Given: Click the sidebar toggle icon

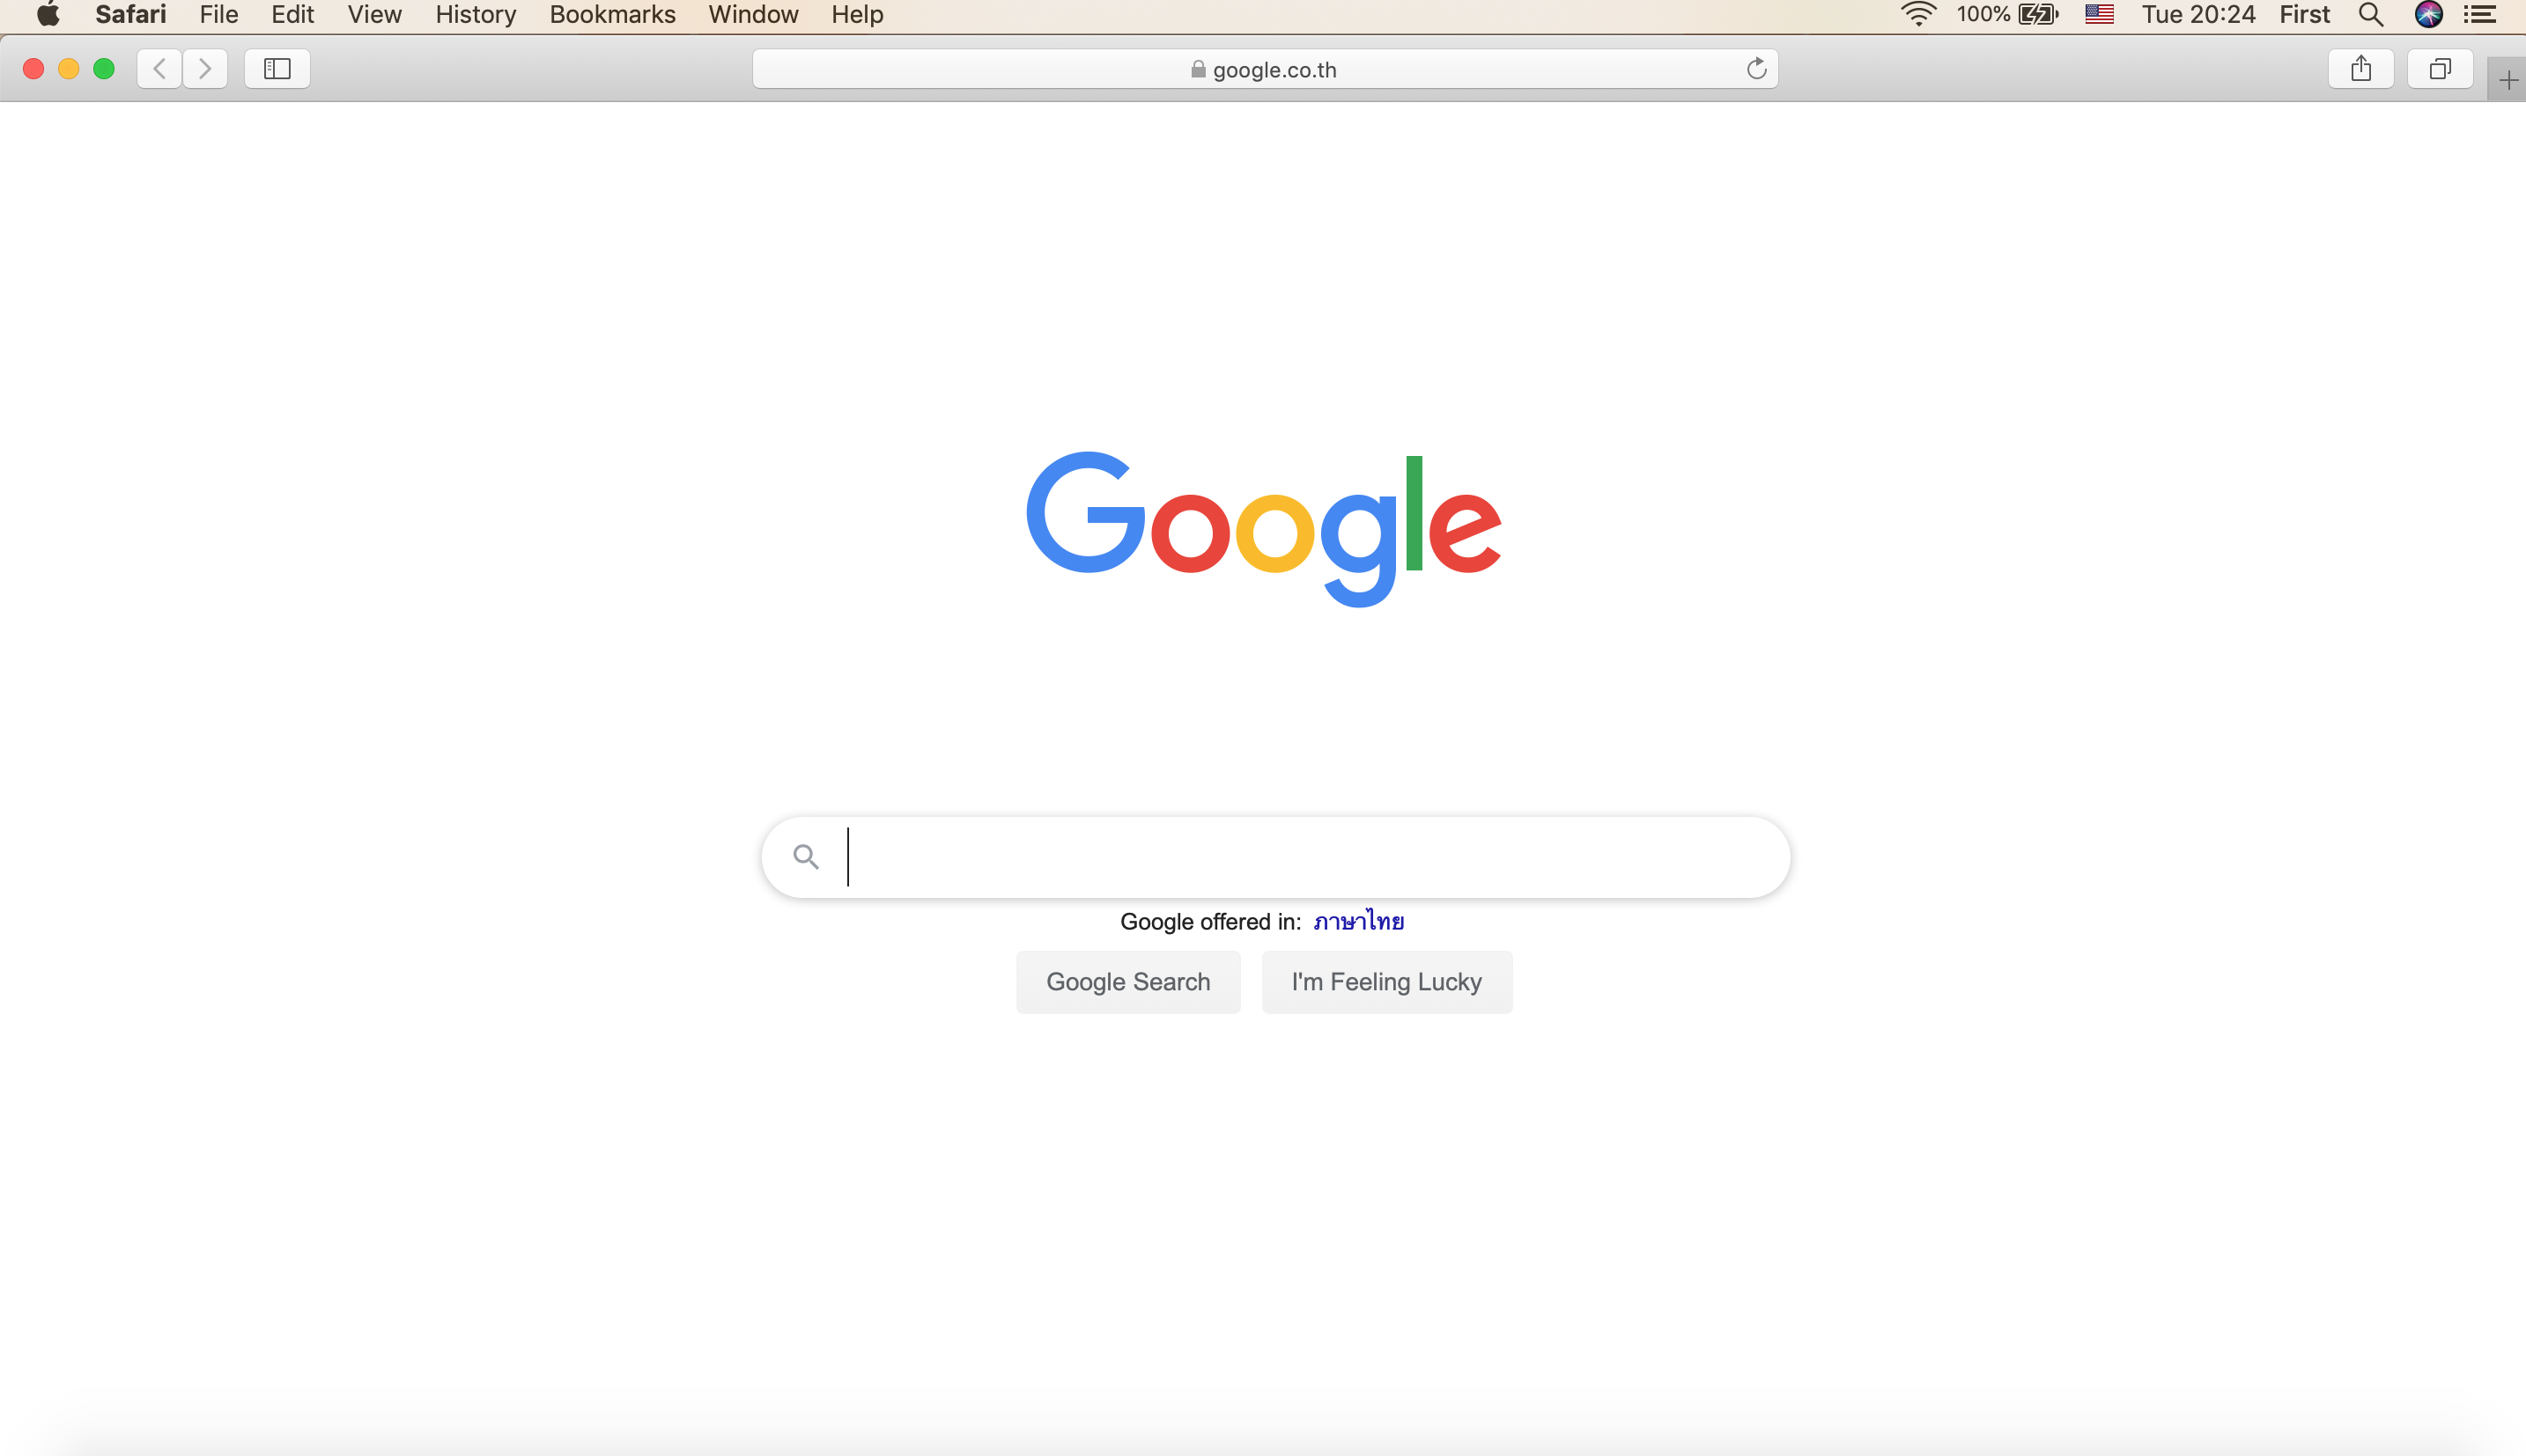Looking at the screenshot, I should 276,68.
